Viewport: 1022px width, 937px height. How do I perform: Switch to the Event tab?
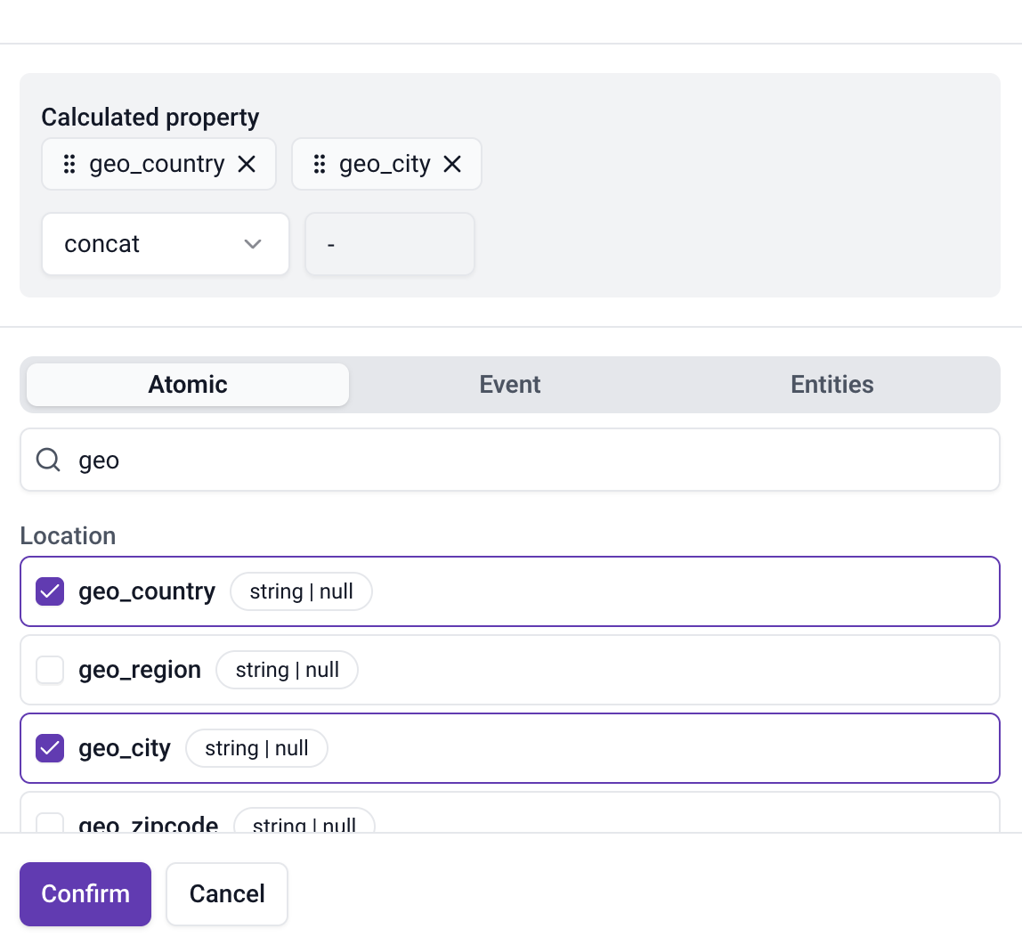click(510, 385)
